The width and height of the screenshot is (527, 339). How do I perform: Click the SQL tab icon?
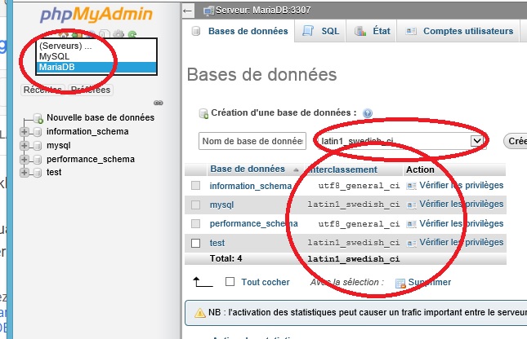[x=308, y=31]
